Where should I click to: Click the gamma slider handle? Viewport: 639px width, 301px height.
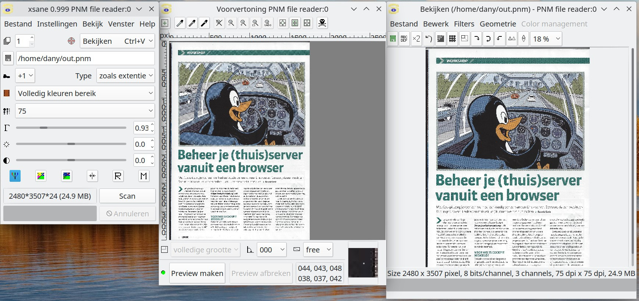pos(43,128)
